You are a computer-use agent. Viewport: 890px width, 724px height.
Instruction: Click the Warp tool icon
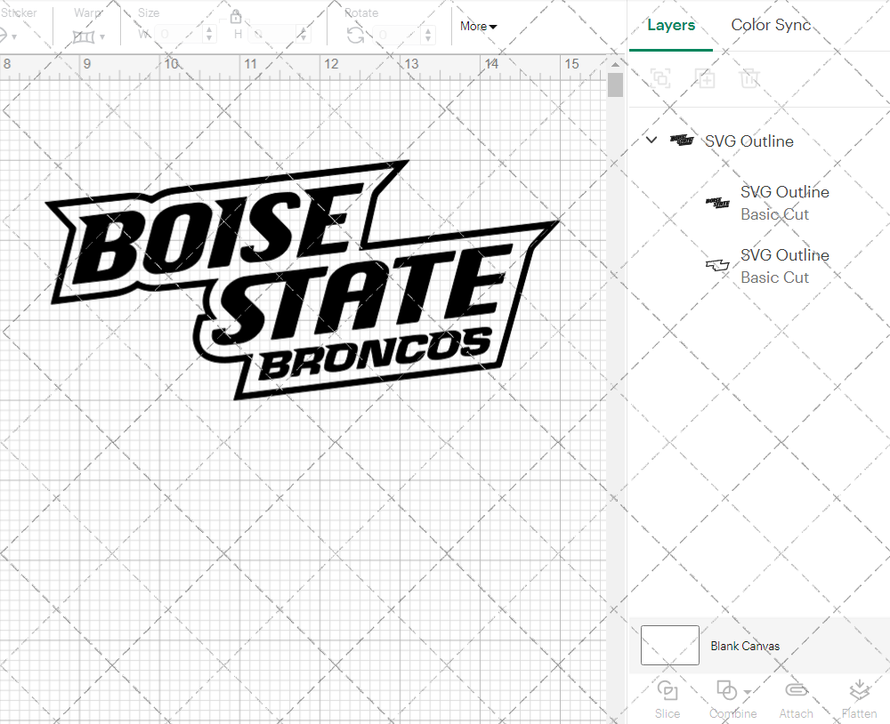point(85,36)
